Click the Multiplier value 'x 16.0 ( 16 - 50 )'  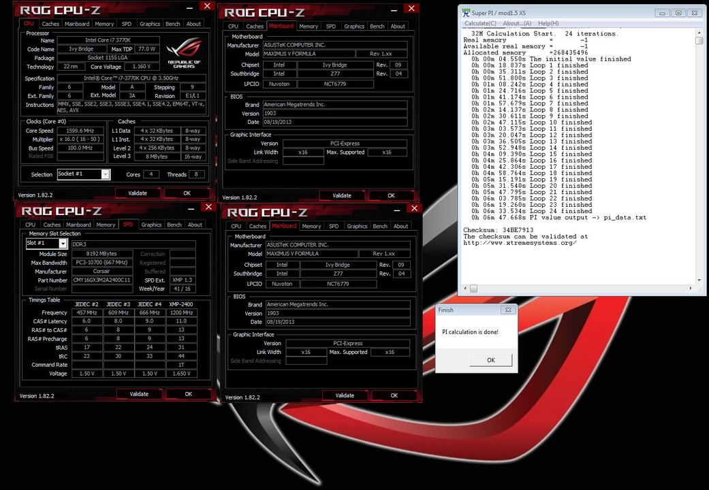[x=80, y=140]
